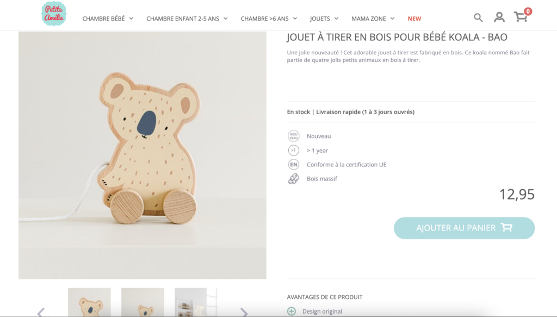This screenshot has height=317, width=557.
Task: Click the main koala product image
Action: pos(143,155)
